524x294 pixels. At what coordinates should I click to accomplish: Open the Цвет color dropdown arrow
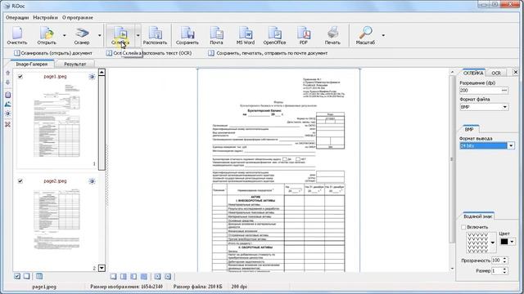(512, 242)
